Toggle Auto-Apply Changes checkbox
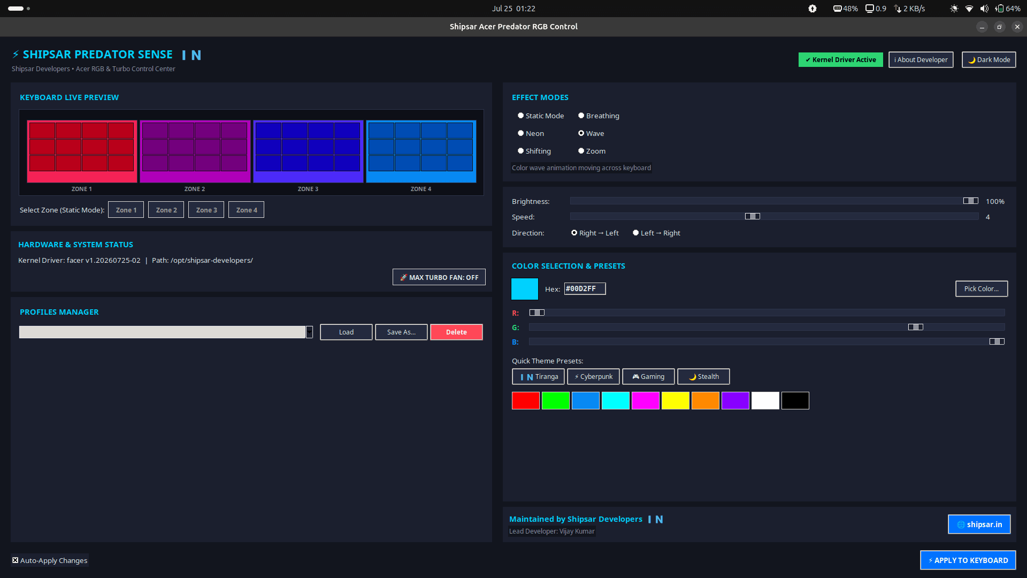 point(50,560)
